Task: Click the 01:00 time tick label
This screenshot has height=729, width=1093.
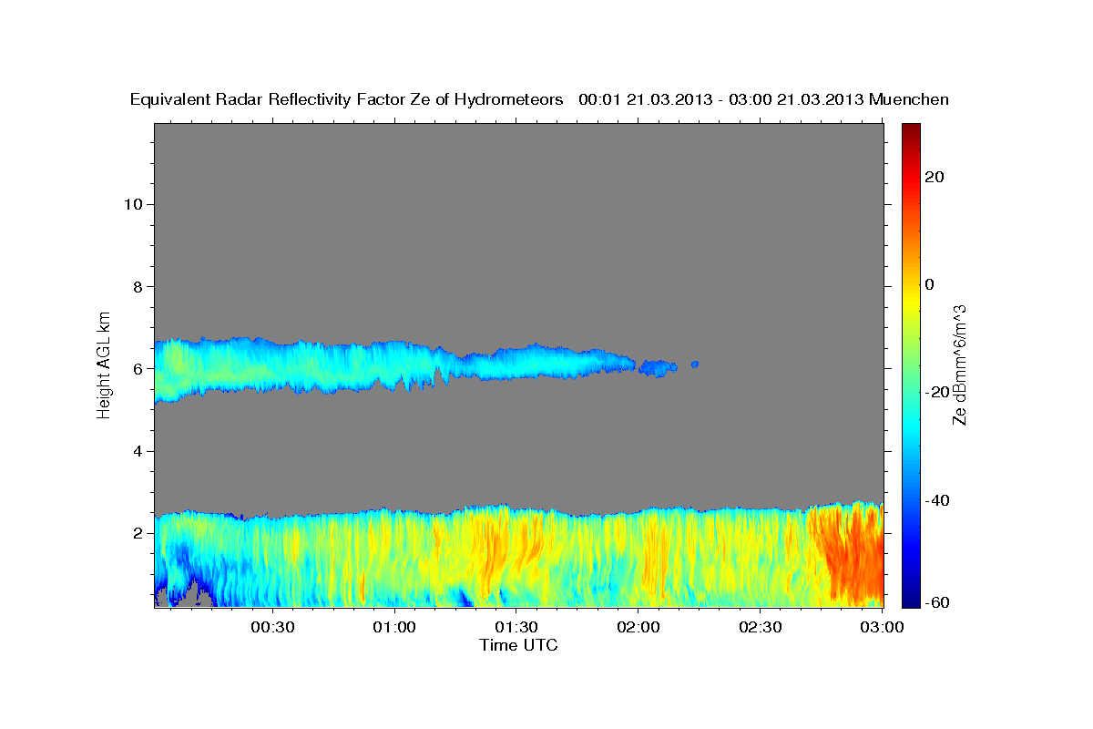Action: [x=395, y=627]
